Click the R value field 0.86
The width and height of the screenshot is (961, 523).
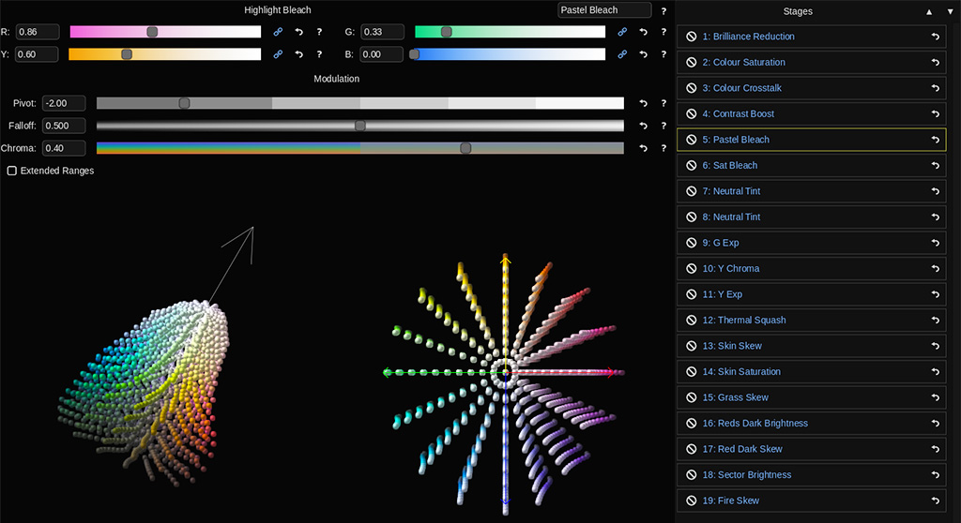coord(38,32)
